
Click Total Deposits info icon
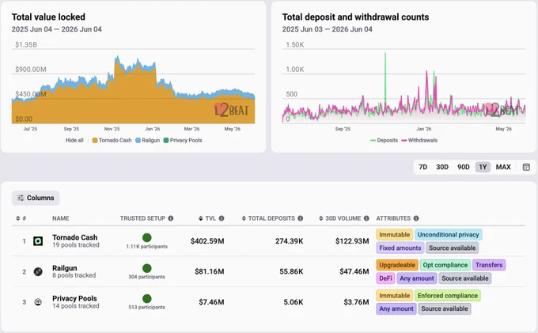click(300, 218)
